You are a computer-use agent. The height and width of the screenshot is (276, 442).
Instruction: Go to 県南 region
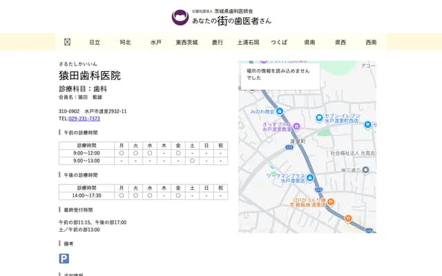310,42
